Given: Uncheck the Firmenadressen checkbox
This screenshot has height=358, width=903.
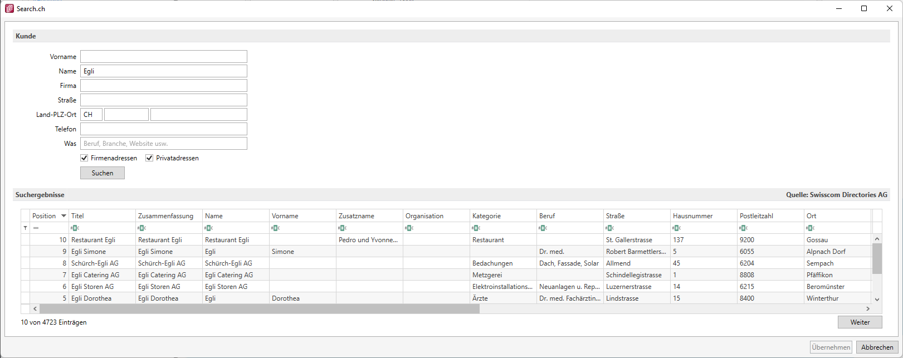Looking at the screenshot, I should coord(84,158).
